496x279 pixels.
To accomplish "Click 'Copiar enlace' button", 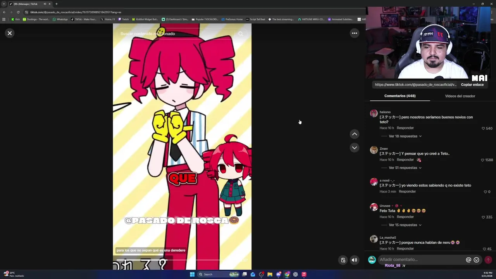I will 472,84.
